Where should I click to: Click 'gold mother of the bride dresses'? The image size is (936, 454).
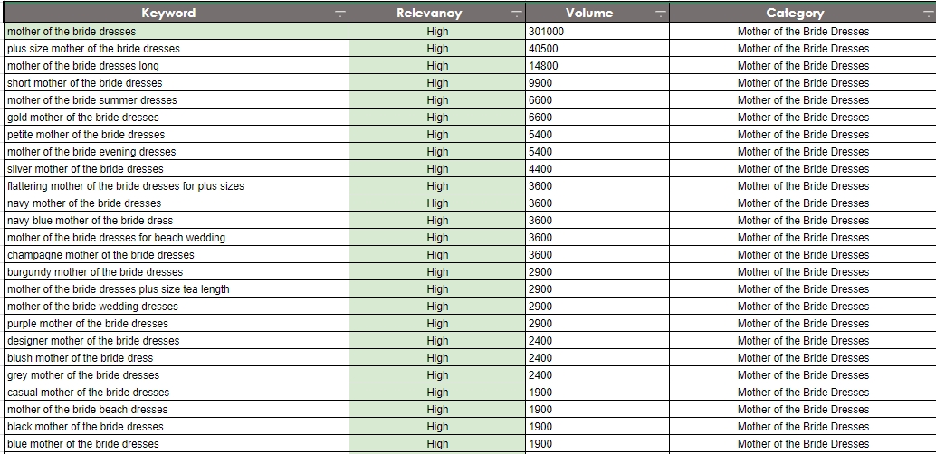[x=177, y=118]
